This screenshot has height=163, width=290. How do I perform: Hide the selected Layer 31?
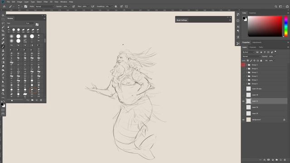click(243, 101)
